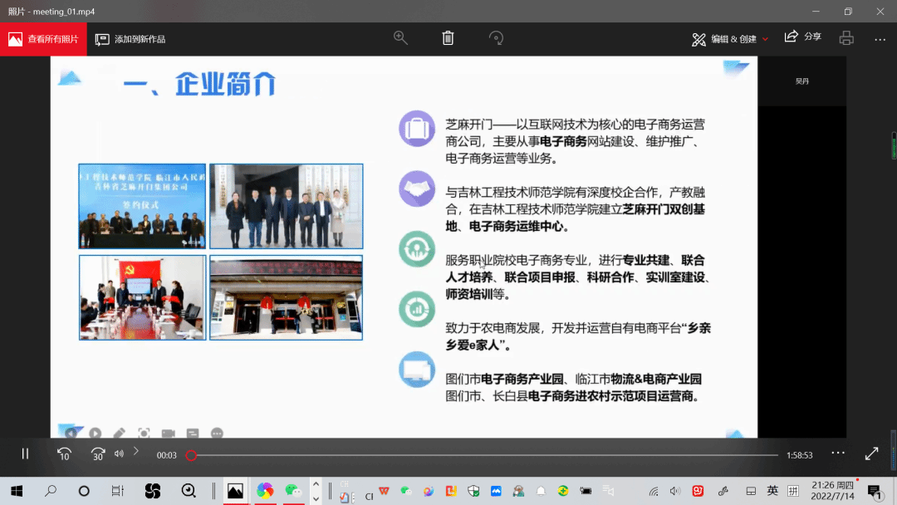897x505 pixels.
Task: Open the top-right See more menu
Action: tap(880, 39)
